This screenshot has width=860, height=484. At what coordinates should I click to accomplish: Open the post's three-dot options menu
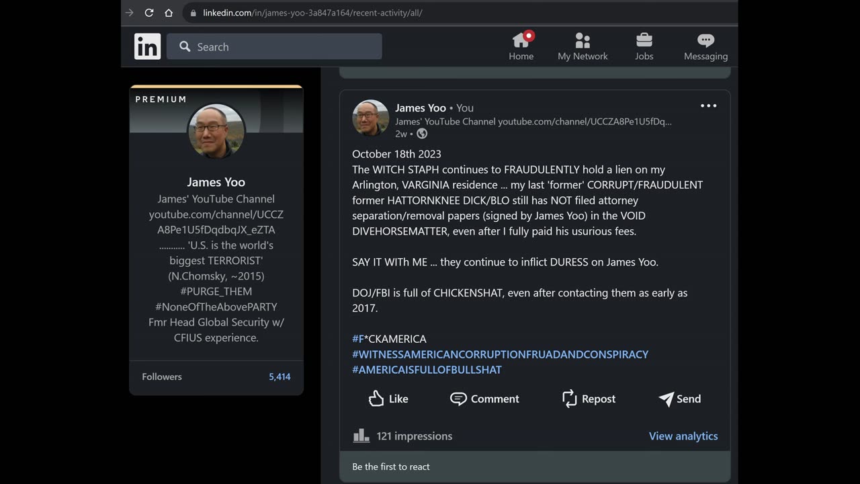point(708,106)
